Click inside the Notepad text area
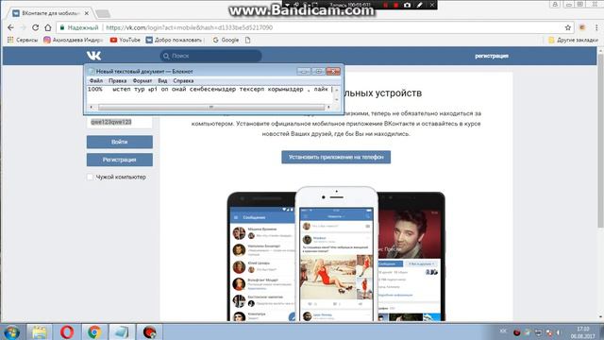 [x=210, y=94]
